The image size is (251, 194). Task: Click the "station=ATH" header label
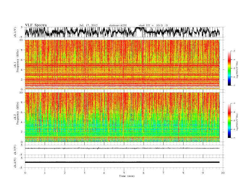[x=118, y=25]
